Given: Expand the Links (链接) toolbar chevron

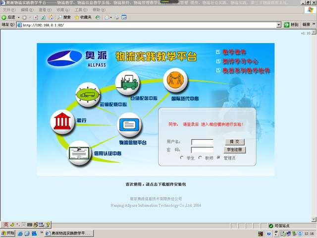Looking at the screenshot, I should click(314, 24).
